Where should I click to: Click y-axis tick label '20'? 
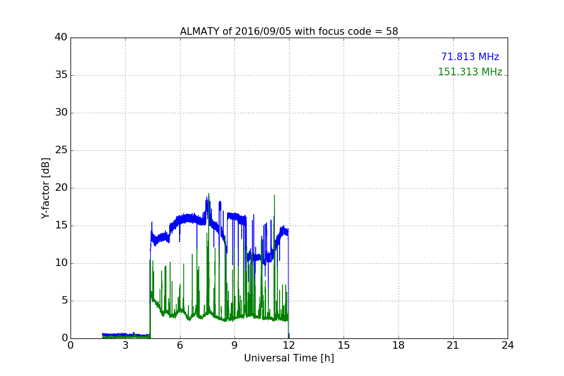pos(61,188)
